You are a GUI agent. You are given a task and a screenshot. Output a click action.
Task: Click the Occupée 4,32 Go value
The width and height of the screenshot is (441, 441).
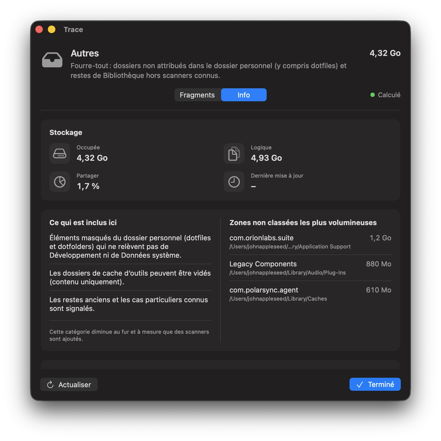pyautogui.click(x=92, y=158)
